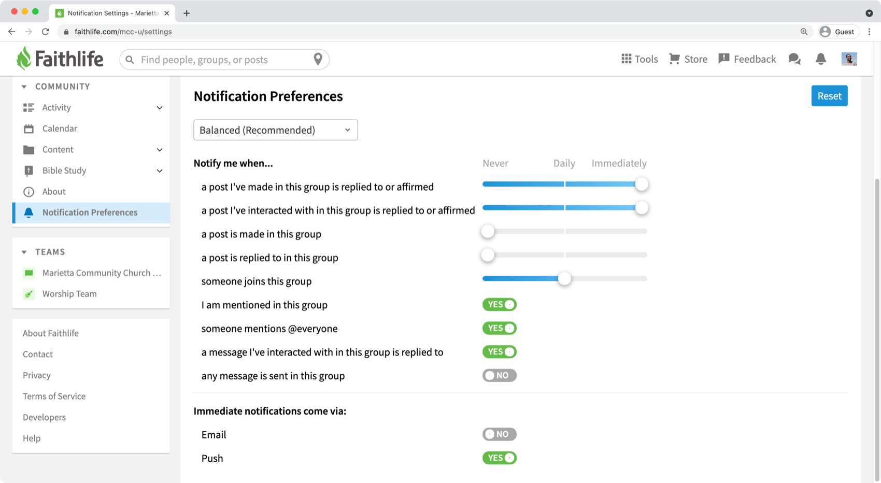Open the Contact link

(x=38, y=354)
